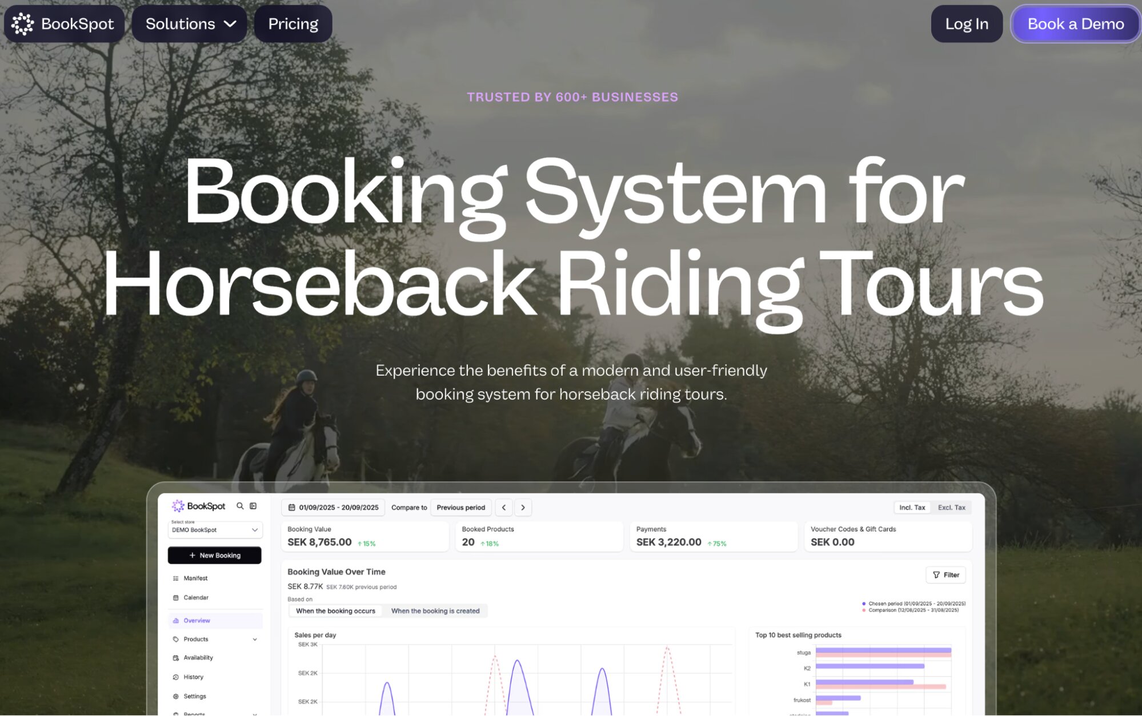1142x716 pixels.
Task: Click the TRUSTED BY 600+ BUSINESSES text
Action: tap(572, 97)
